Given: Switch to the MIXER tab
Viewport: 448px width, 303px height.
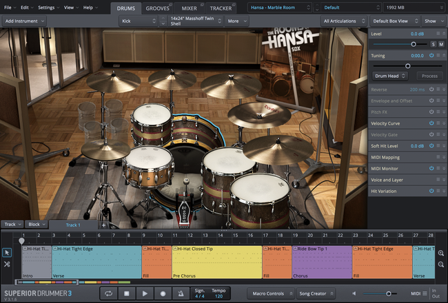Looking at the screenshot, I should pos(190,8).
